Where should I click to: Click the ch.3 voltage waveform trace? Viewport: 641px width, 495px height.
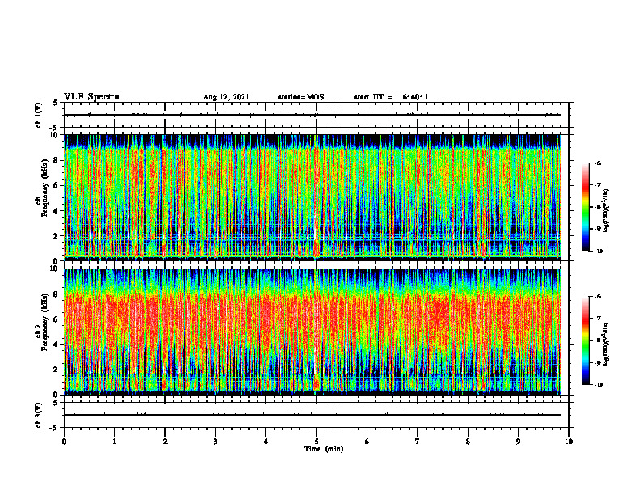[312, 415]
